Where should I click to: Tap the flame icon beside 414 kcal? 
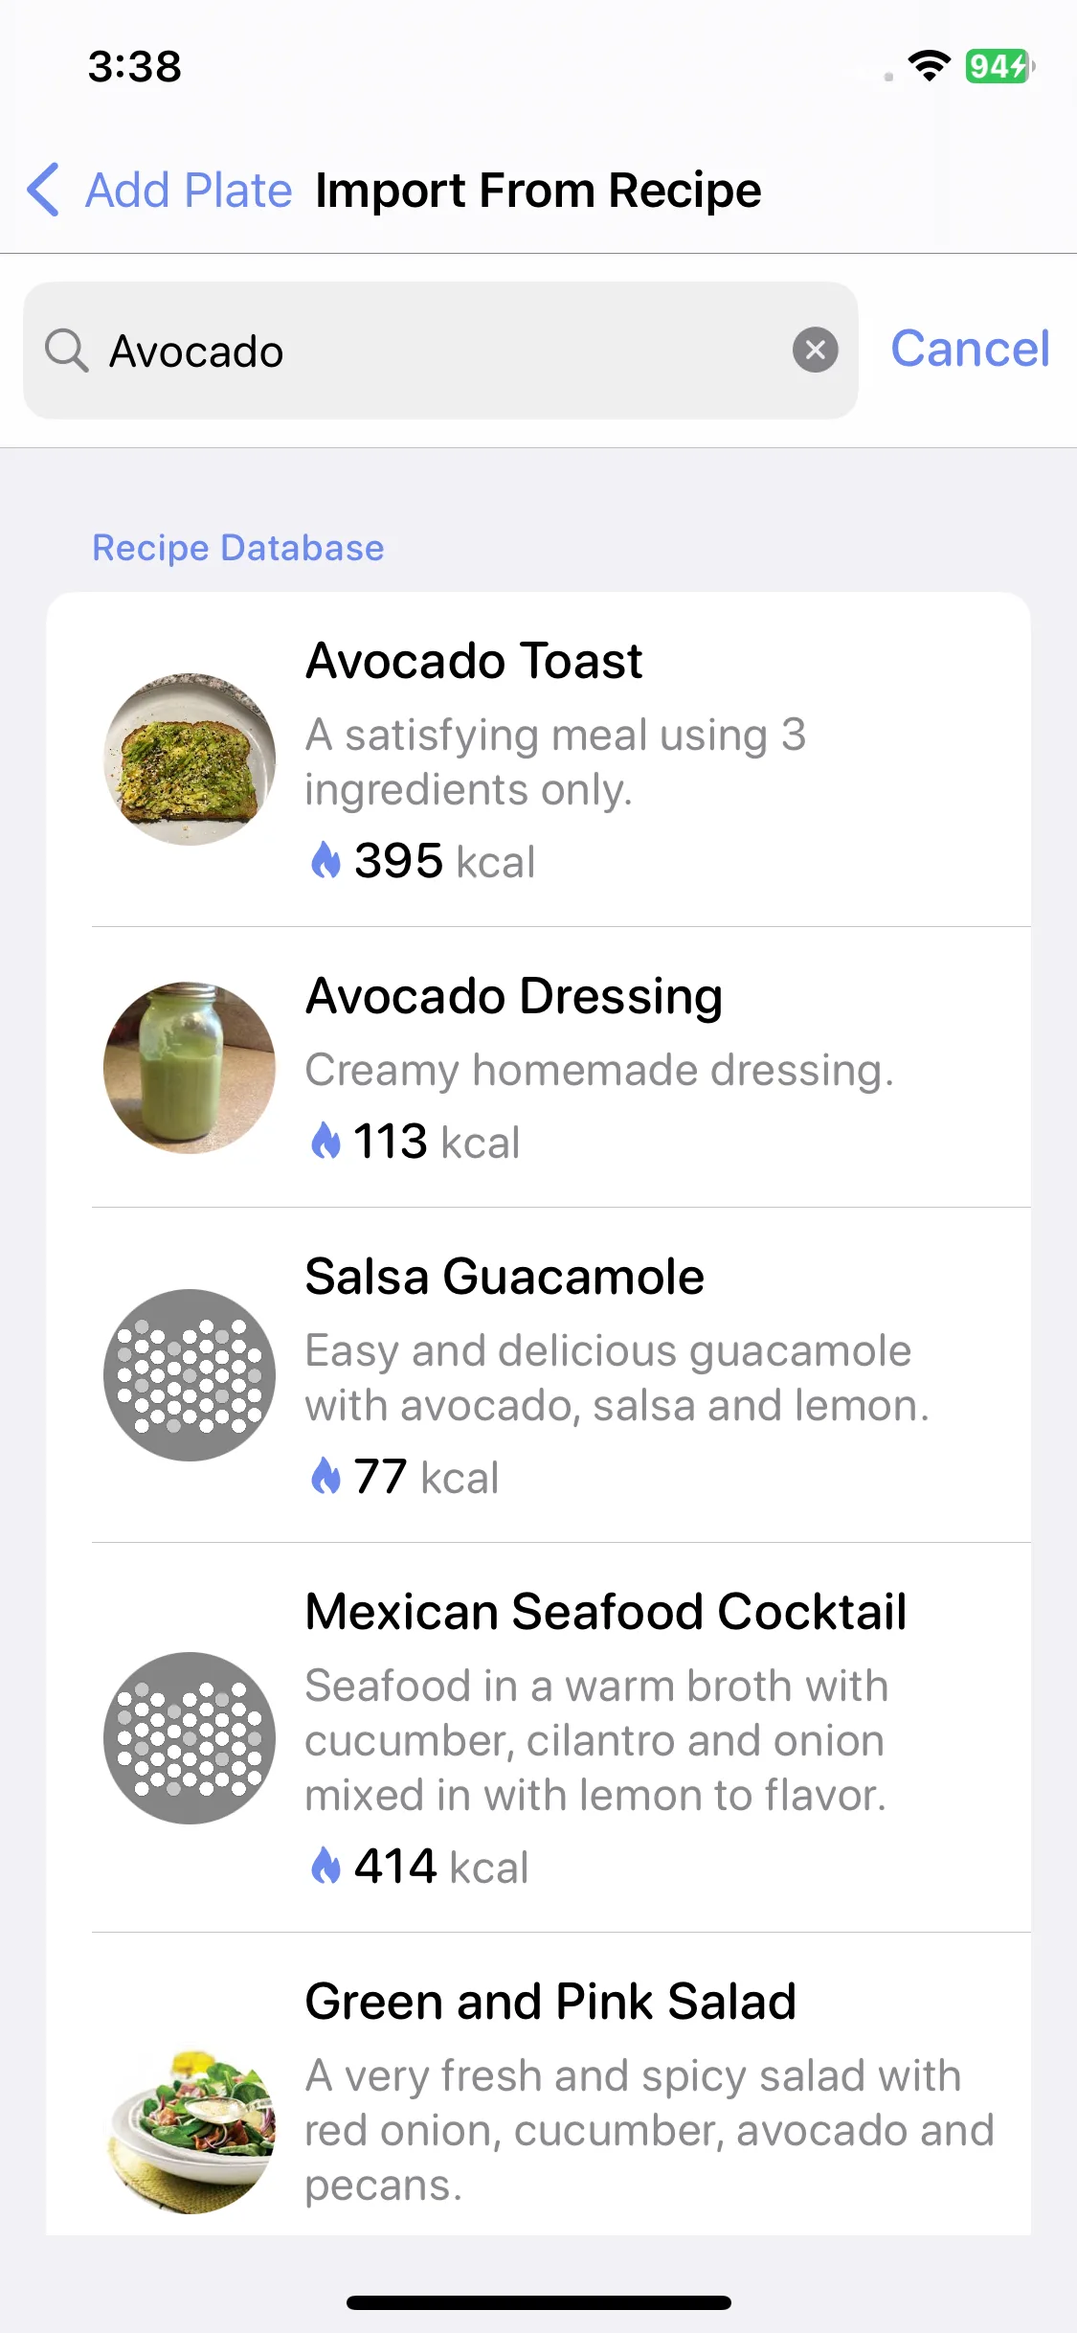(x=326, y=1866)
